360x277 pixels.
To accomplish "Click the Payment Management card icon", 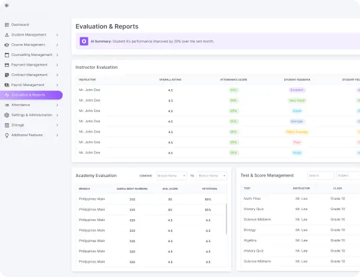I will (7, 65).
